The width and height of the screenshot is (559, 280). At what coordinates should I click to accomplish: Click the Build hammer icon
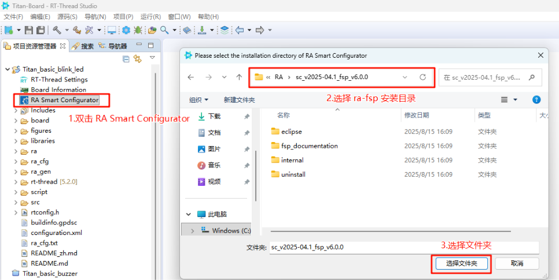[x=57, y=30]
